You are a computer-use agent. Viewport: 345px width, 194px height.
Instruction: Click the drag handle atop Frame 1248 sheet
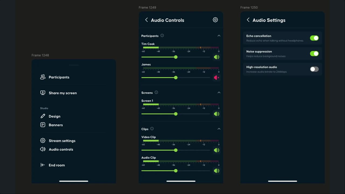pyautogui.click(x=74, y=65)
